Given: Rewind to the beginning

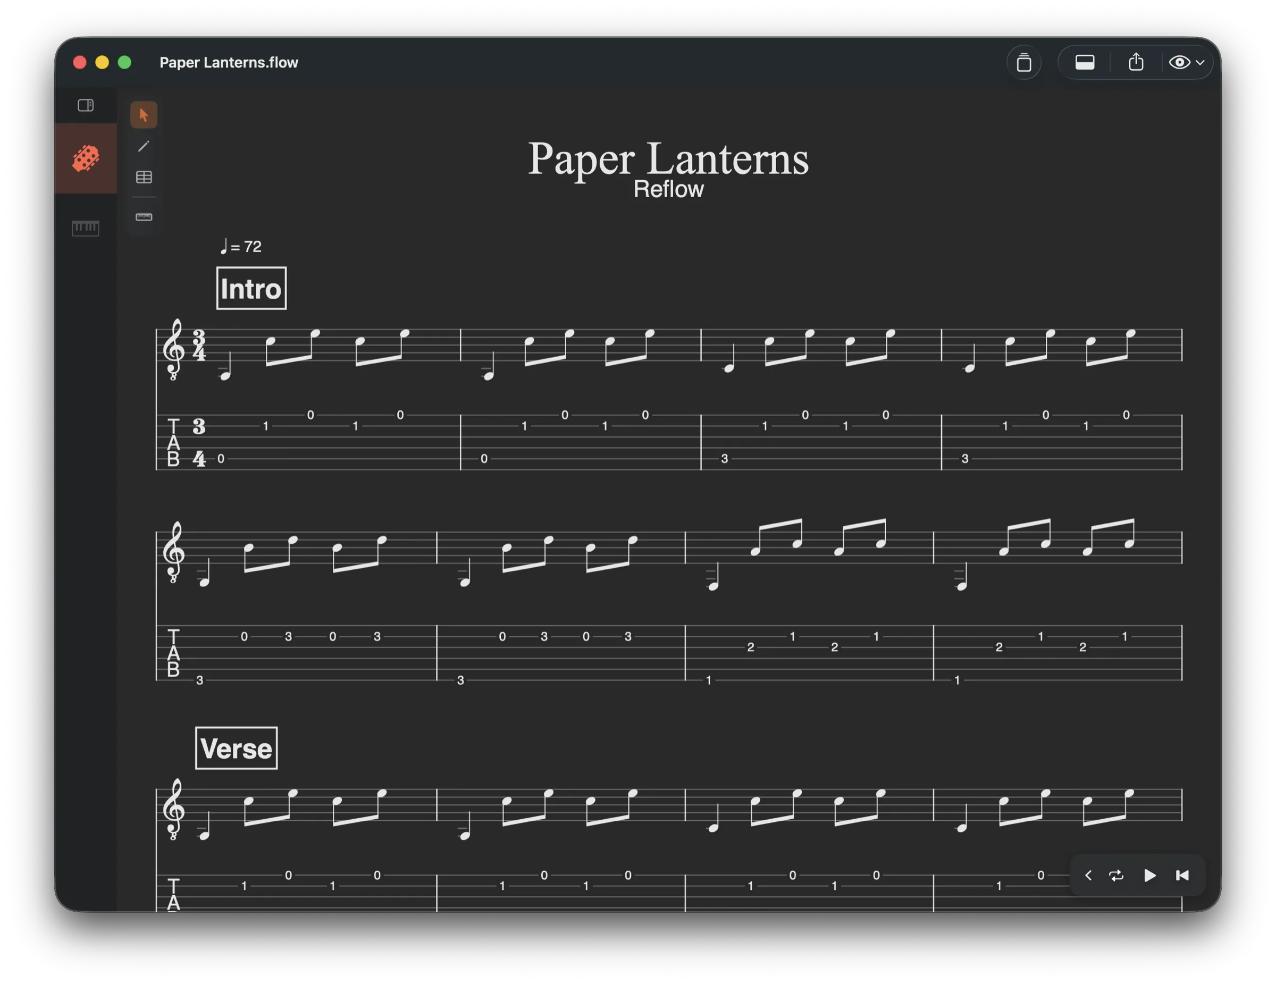Looking at the screenshot, I should tap(1182, 874).
